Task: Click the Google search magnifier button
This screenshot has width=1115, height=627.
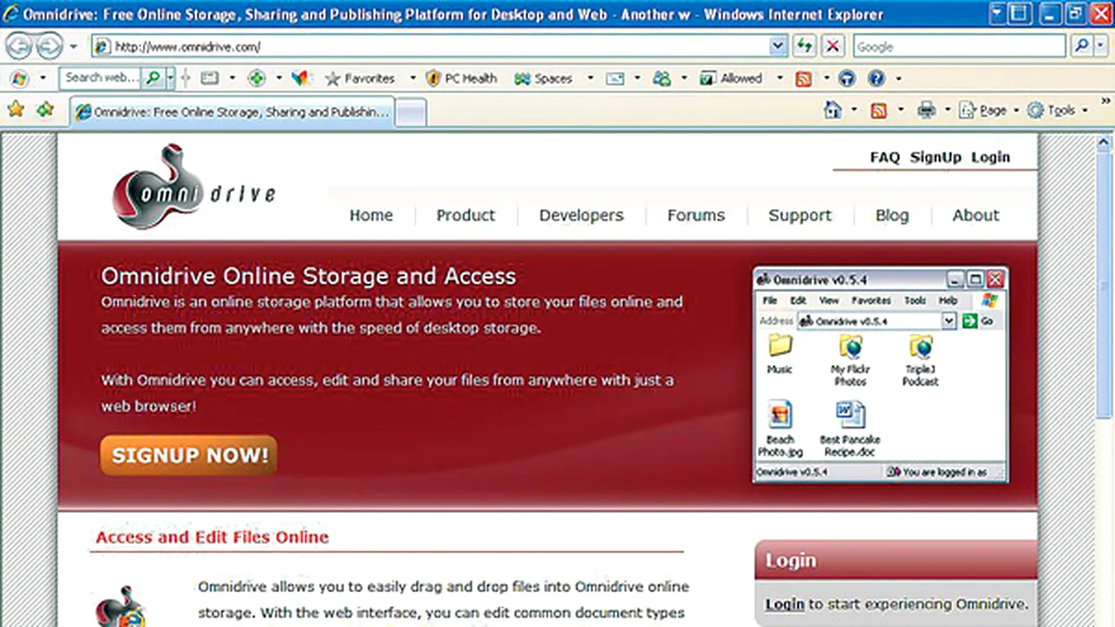Action: pos(1081,46)
